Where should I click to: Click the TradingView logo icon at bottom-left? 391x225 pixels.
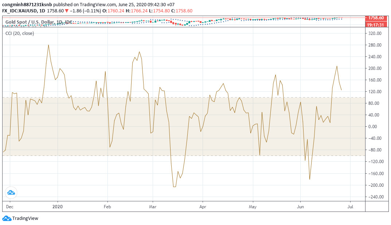tap(7, 218)
